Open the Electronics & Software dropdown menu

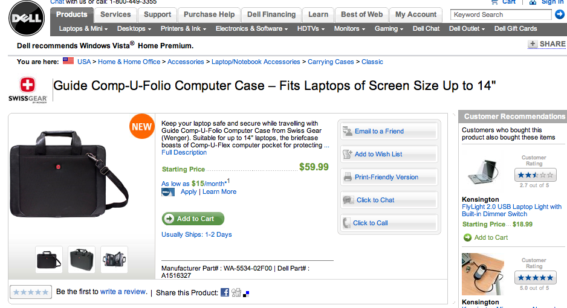point(251,28)
